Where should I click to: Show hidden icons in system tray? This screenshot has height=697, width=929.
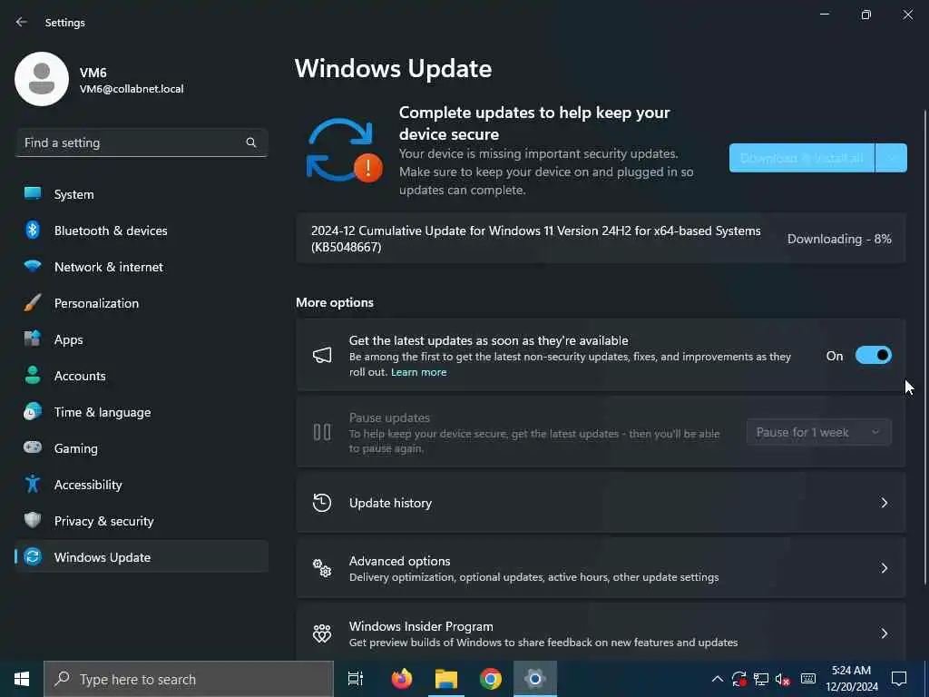pos(717,679)
